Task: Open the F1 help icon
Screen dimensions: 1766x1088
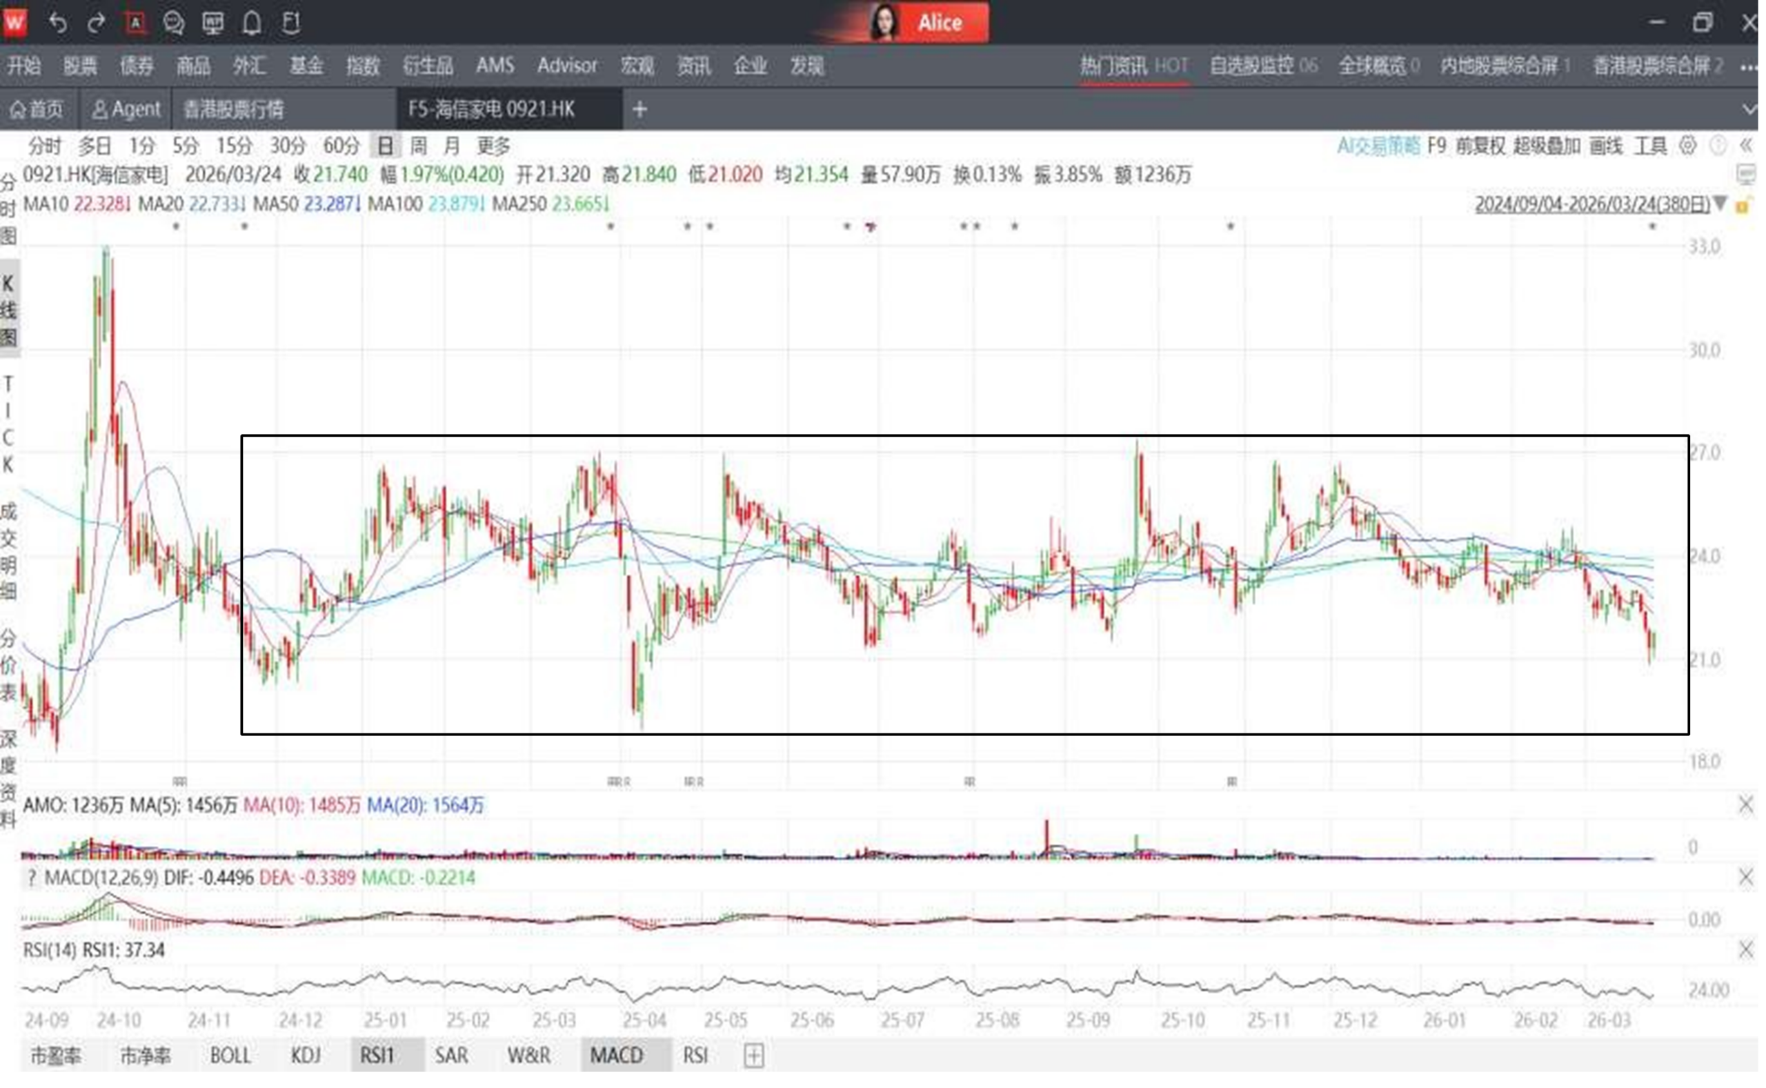Action: [290, 23]
